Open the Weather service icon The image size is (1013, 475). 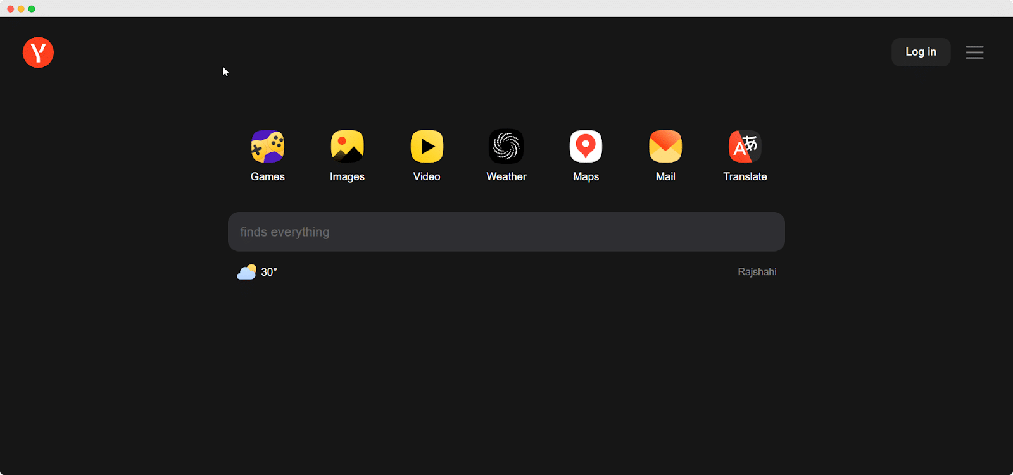click(507, 146)
